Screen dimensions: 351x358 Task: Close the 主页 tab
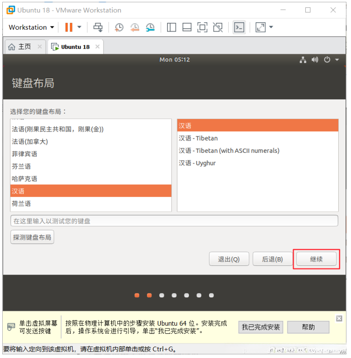[40, 47]
